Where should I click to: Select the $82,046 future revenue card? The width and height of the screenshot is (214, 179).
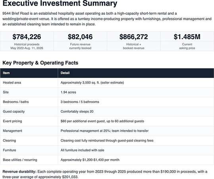coord(80,41)
